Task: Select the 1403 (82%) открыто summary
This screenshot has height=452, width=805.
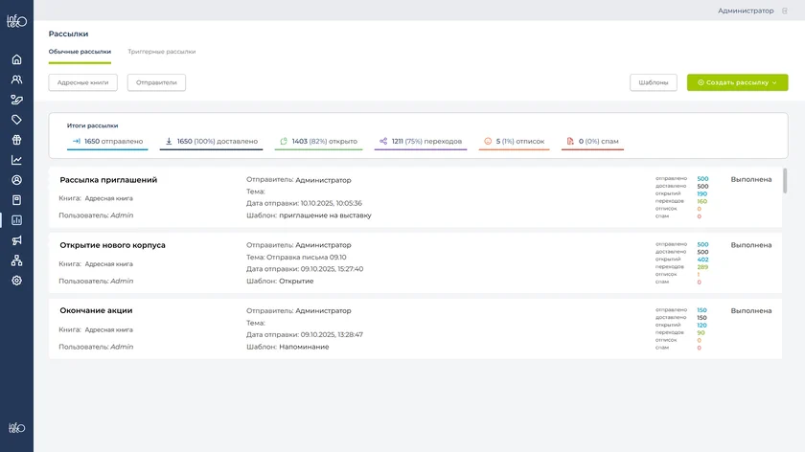Action: [x=318, y=141]
